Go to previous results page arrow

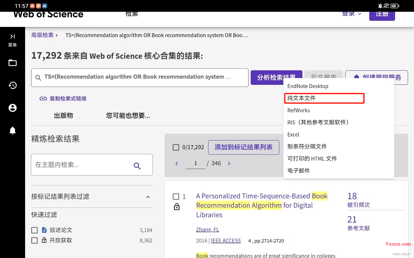(177, 164)
